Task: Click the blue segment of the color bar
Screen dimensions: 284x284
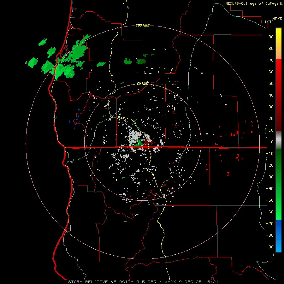Action: pyautogui.click(x=279, y=236)
